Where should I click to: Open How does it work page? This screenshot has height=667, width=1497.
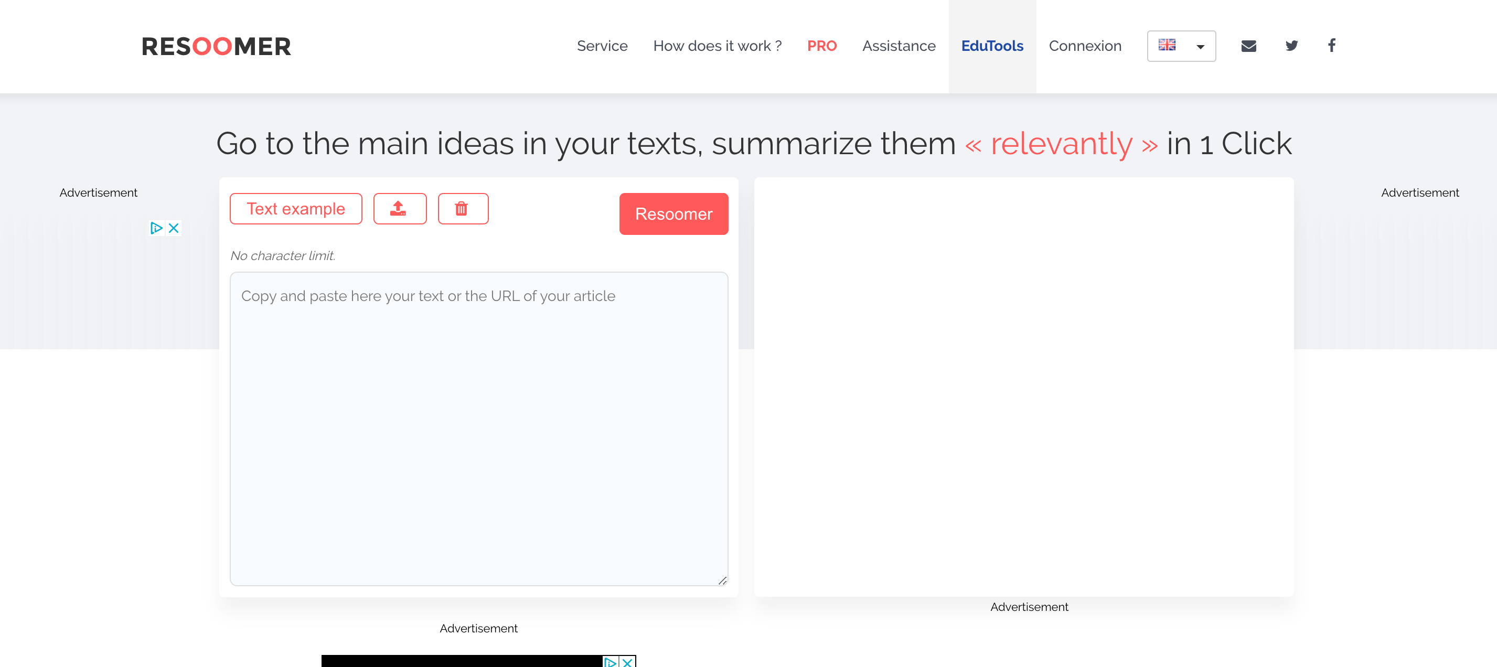coord(717,46)
